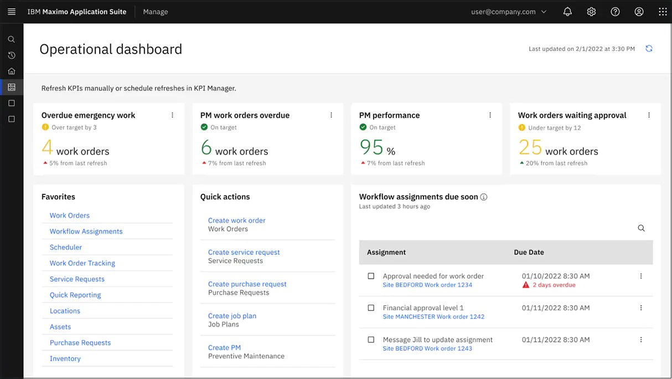Open the PM performance card options menu
The width and height of the screenshot is (672, 379).
[490, 115]
